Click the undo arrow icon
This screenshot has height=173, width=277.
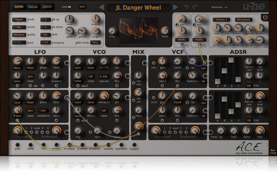186,7
